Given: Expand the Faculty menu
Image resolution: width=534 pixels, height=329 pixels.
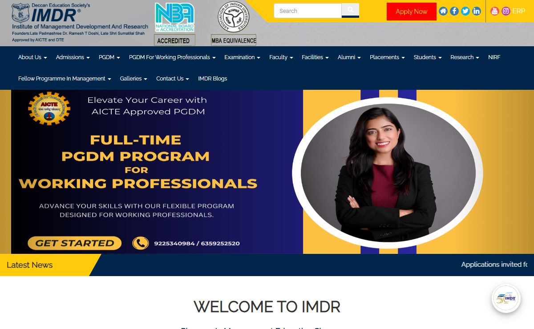Looking at the screenshot, I should (281, 57).
